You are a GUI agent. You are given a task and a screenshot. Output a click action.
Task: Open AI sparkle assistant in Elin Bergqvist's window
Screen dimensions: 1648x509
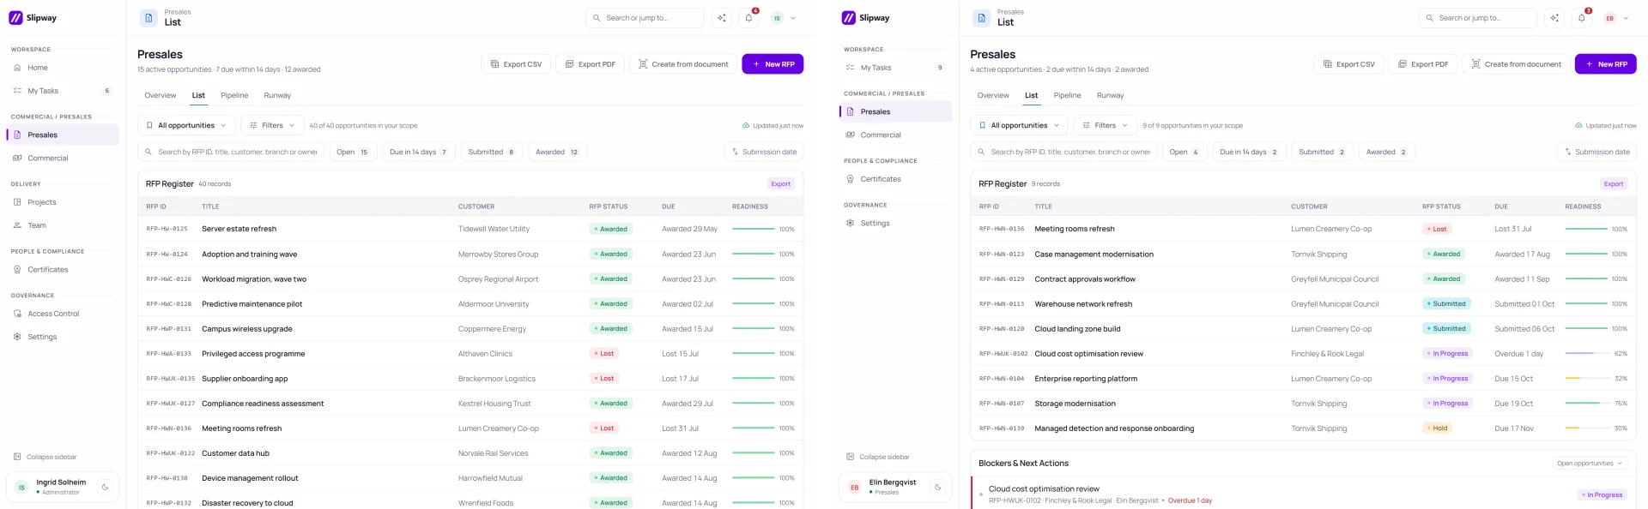point(1554,18)
